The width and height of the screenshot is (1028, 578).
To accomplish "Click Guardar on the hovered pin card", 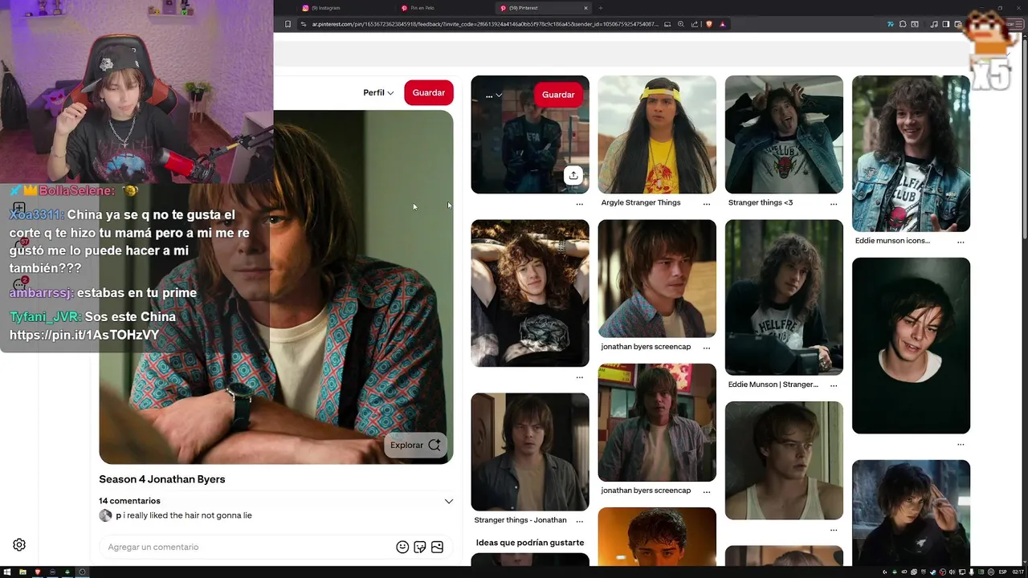I will [x=558, y=95].
